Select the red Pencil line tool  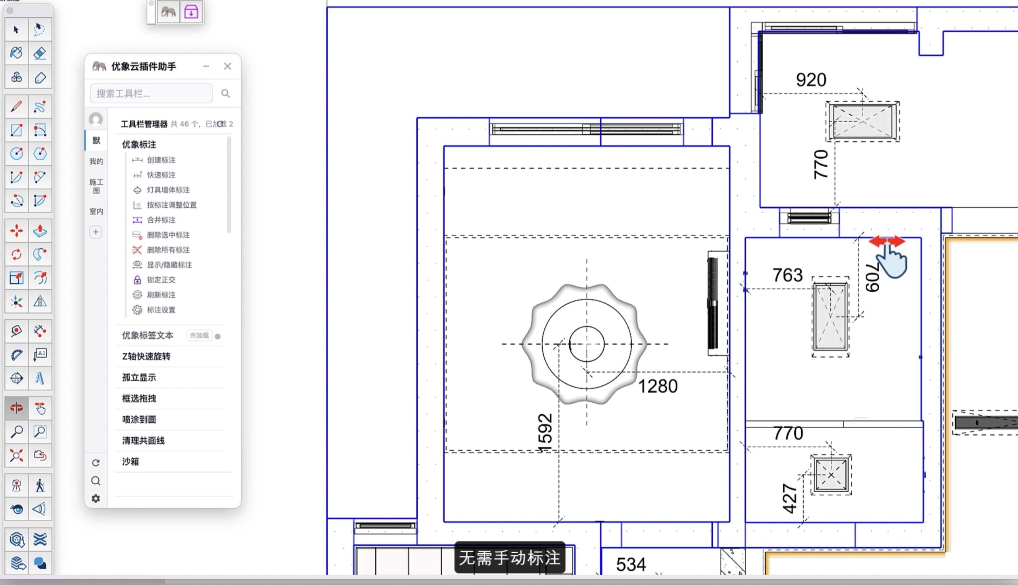tap(16, 107)
